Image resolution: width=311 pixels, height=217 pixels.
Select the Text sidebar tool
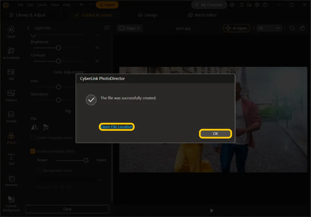(x=11, y=159)
